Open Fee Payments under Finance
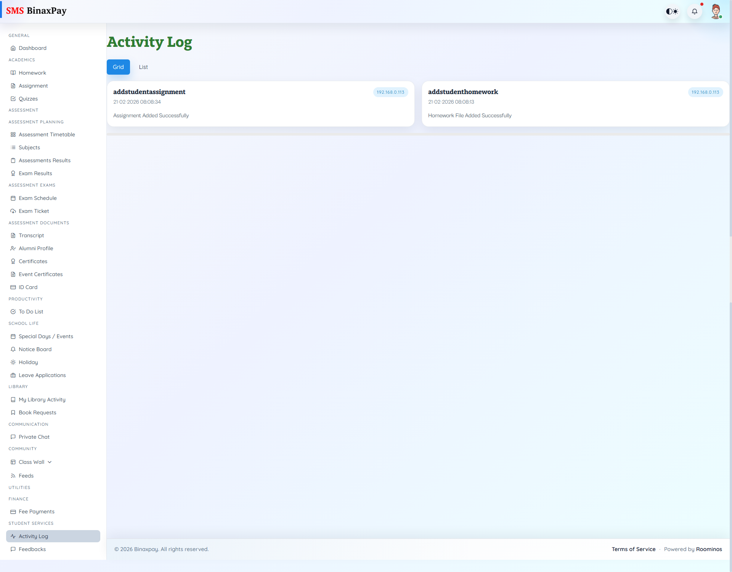732x572 pixels. point(36,511)
